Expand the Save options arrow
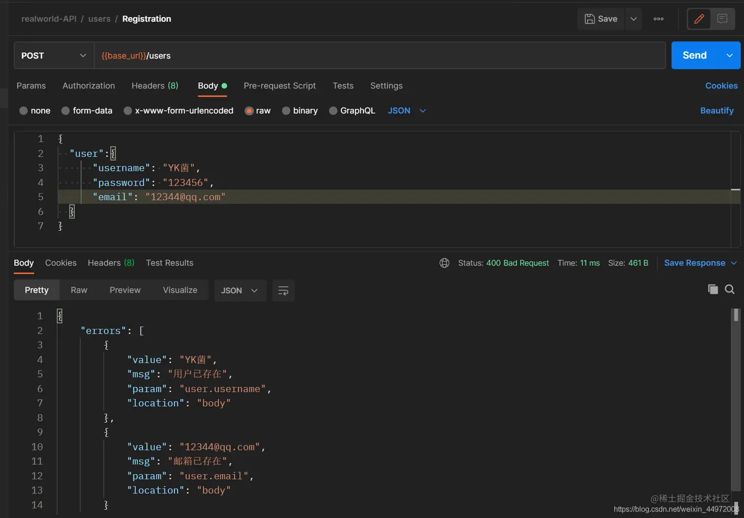Image resolution: width=744 pixels, height=518 pixels. pos(633,19)
